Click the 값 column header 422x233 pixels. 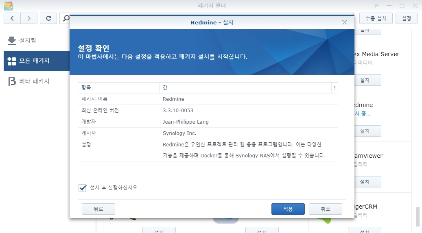[245, 88]
